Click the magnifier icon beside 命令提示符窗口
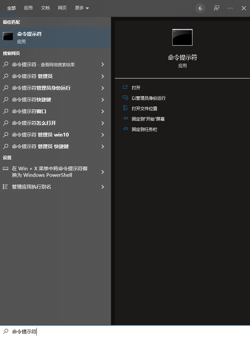 coord(6,111)
